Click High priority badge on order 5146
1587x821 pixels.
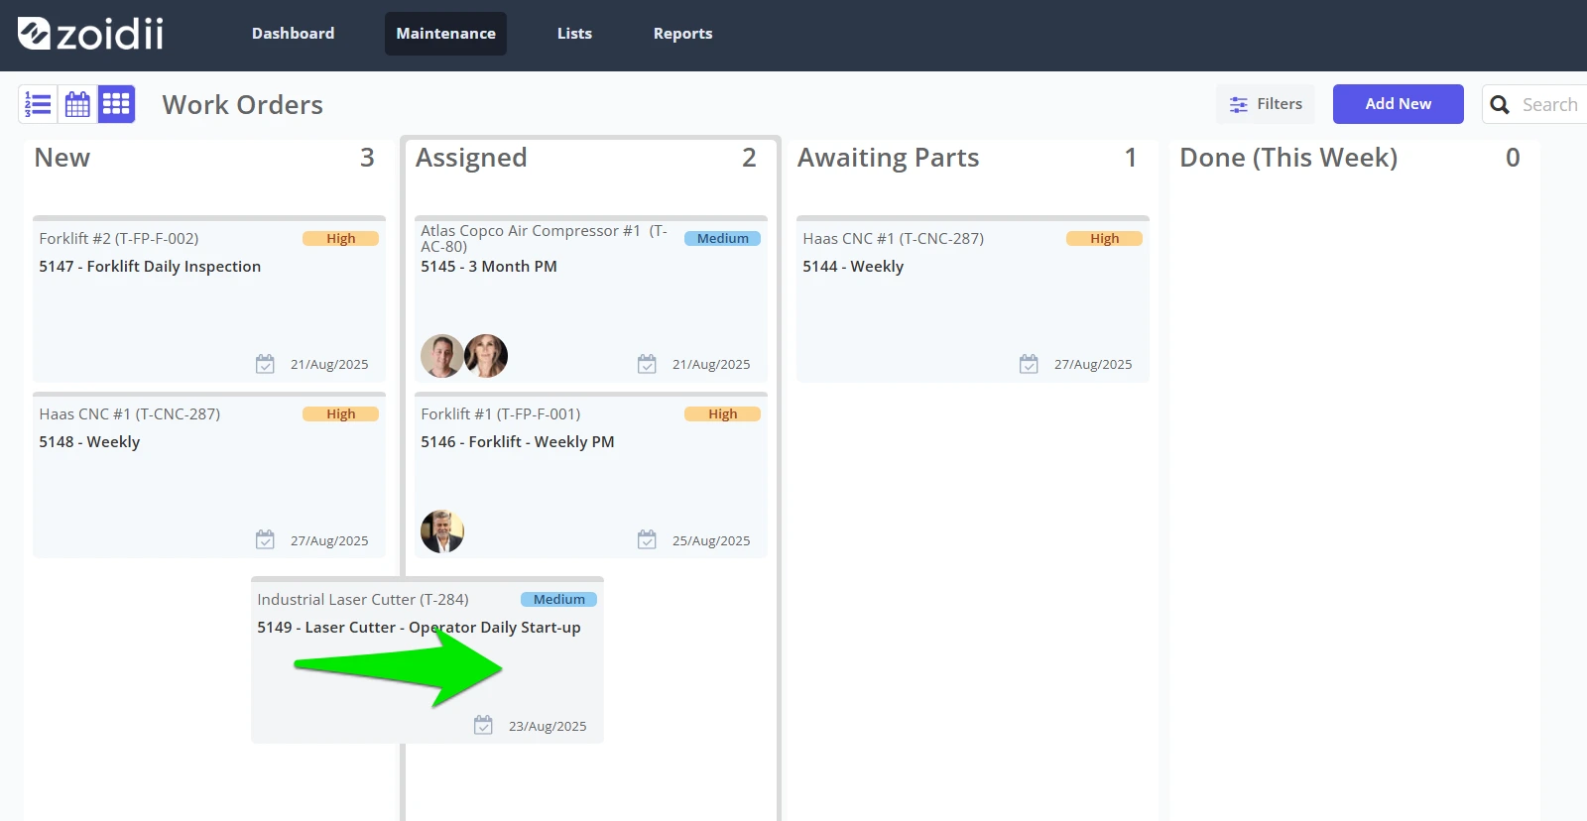[x=723, y=414]
